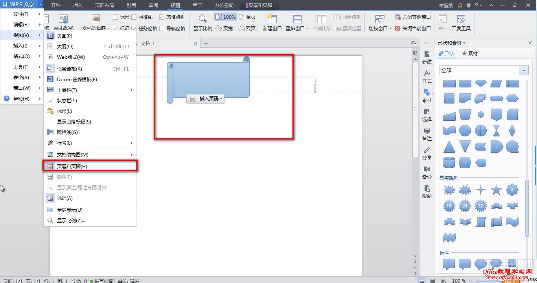Click the 切换窗口 ribbon icon
Screen dimensions: 537x283
pyautogui.click(x=380, y=19)
